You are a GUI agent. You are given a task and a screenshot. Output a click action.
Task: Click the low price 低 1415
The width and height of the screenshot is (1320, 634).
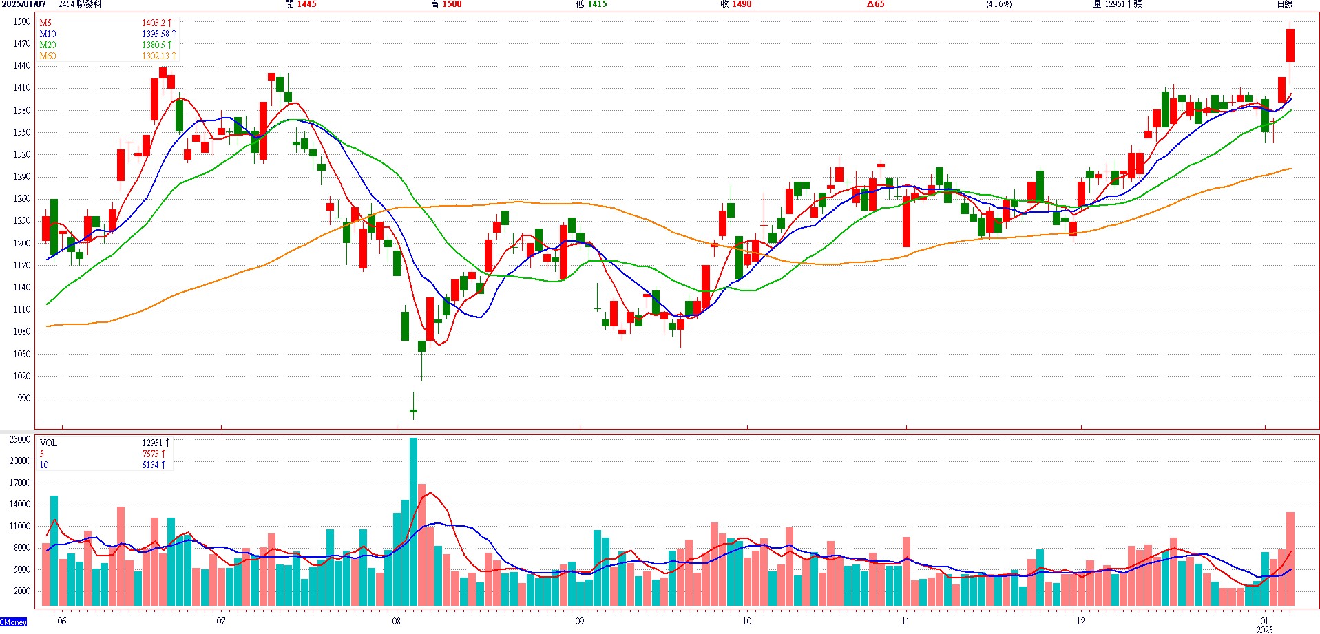click(x=591, y=4)
